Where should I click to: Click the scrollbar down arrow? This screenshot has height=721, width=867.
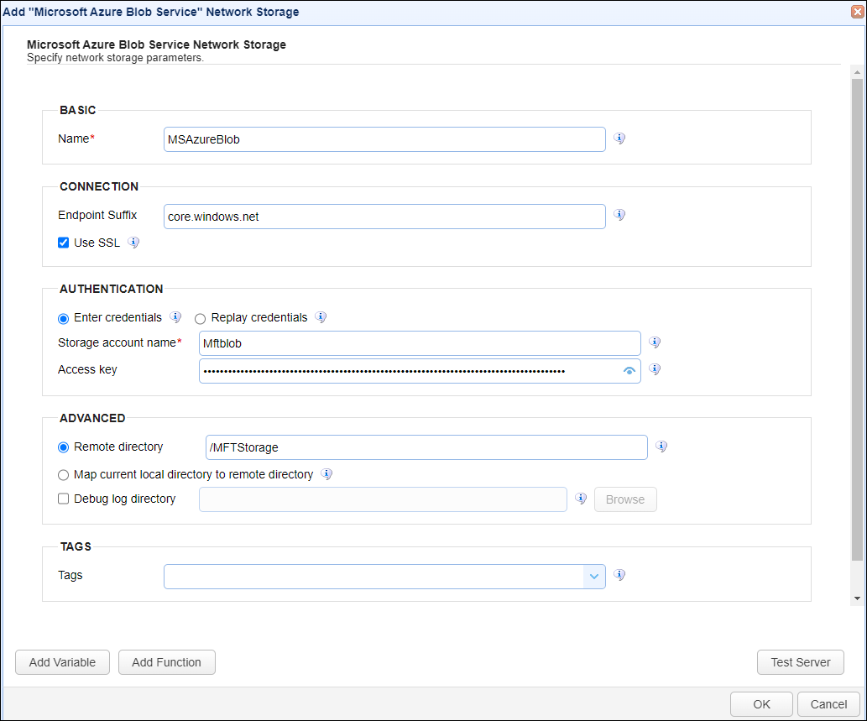click(857, 598)
